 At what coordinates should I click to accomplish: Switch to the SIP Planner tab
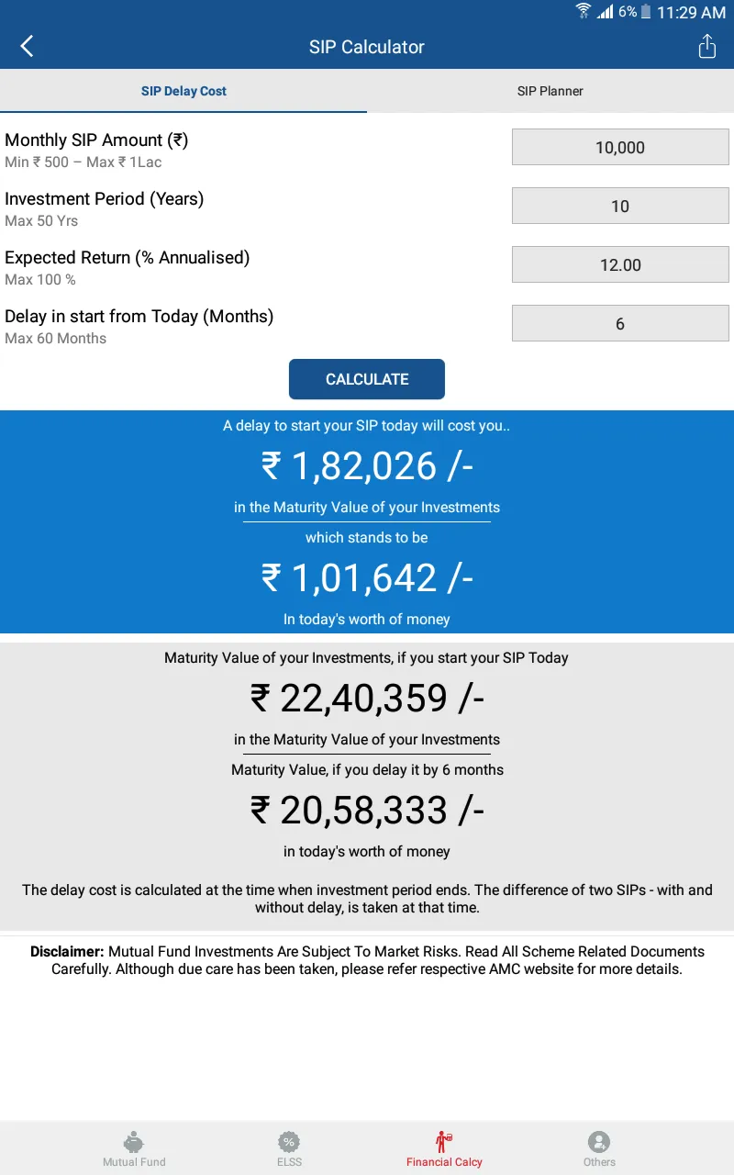[x=550, y=91]
